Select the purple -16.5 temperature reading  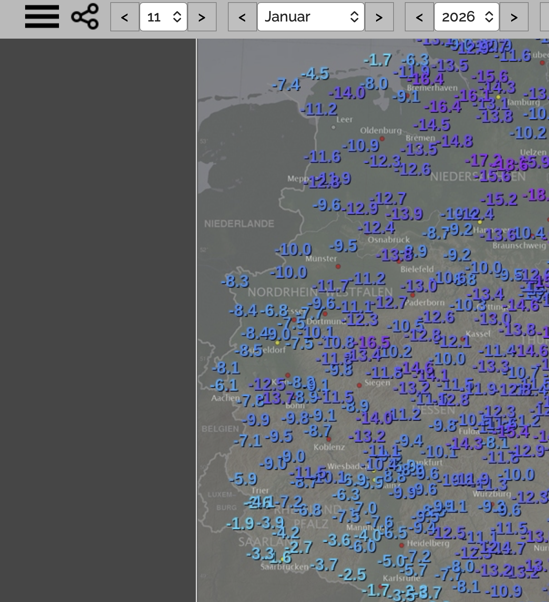374,343
